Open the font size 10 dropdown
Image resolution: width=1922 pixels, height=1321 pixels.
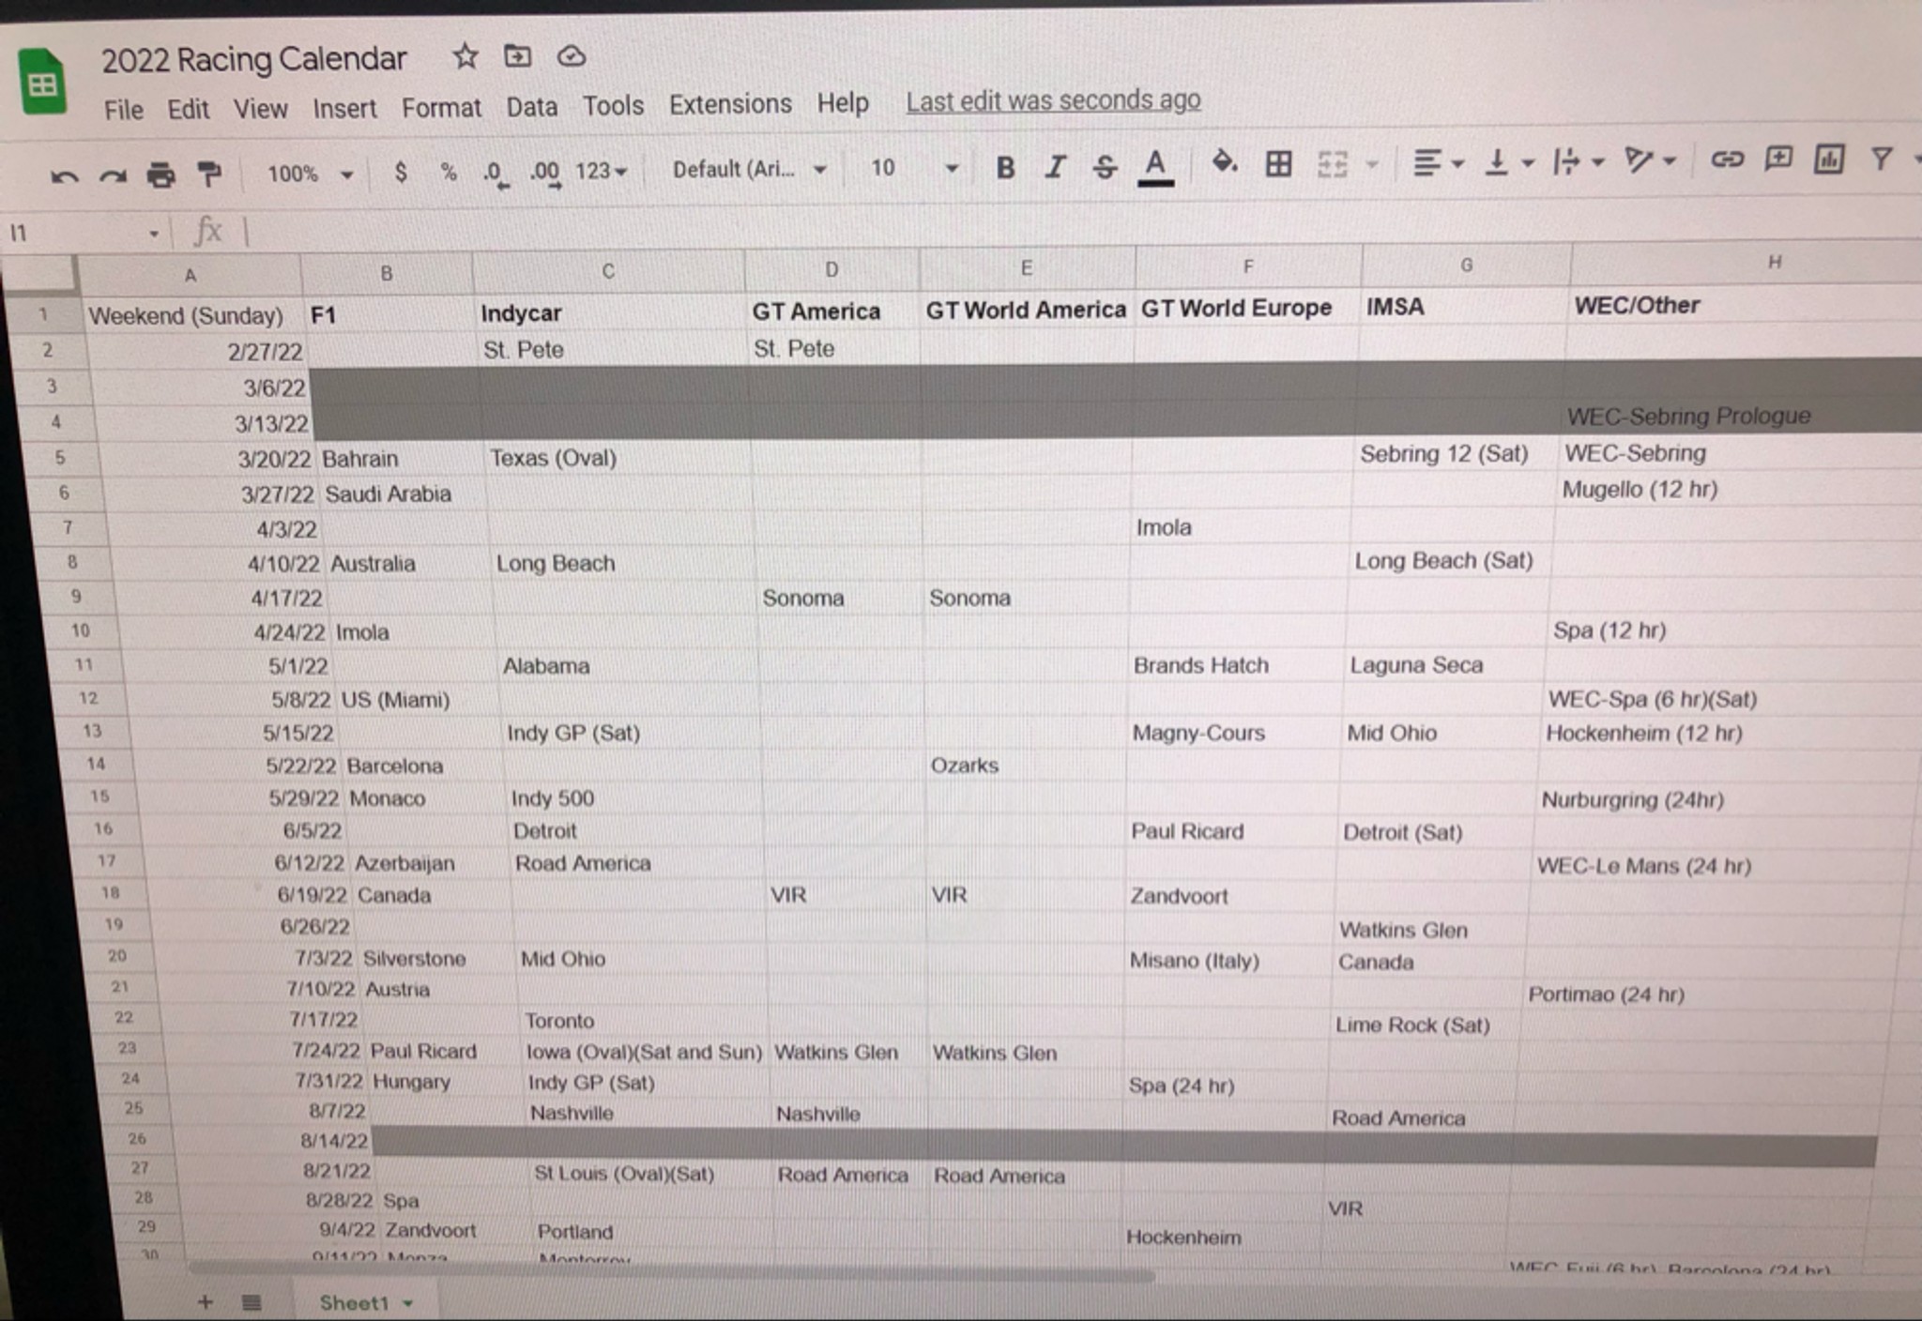(x=914, y=168)
